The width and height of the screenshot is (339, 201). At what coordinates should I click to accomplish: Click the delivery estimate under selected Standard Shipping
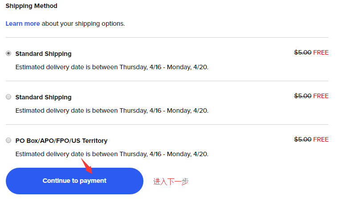[x=112, y=67]
